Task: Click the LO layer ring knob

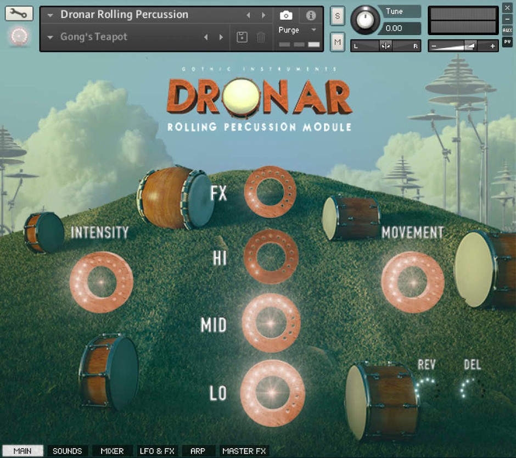Action: 272,393
